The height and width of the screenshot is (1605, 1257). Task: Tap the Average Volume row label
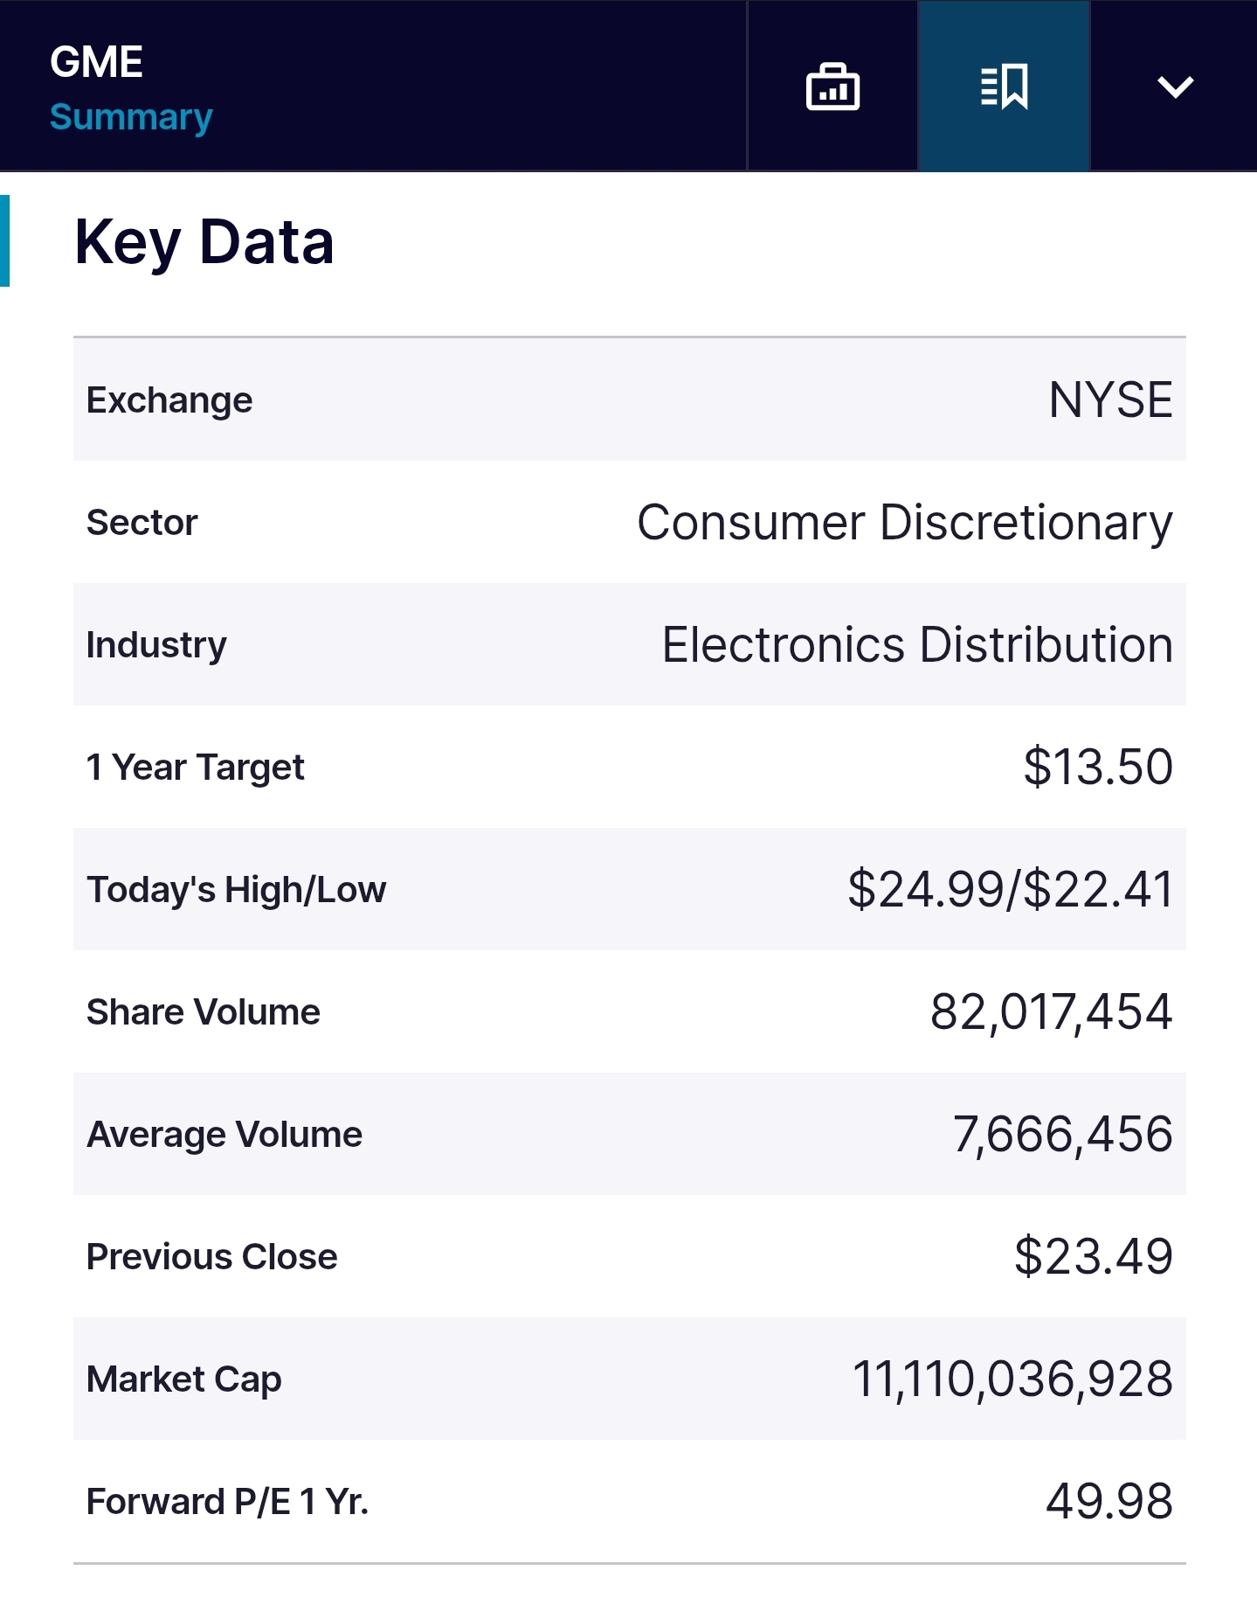(224, 1135)
